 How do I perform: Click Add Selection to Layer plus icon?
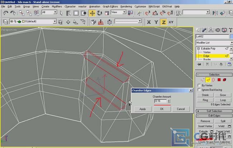(68, 22)
